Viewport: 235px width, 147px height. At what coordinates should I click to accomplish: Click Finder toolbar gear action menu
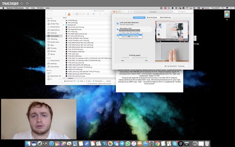[x=94, y=14]
